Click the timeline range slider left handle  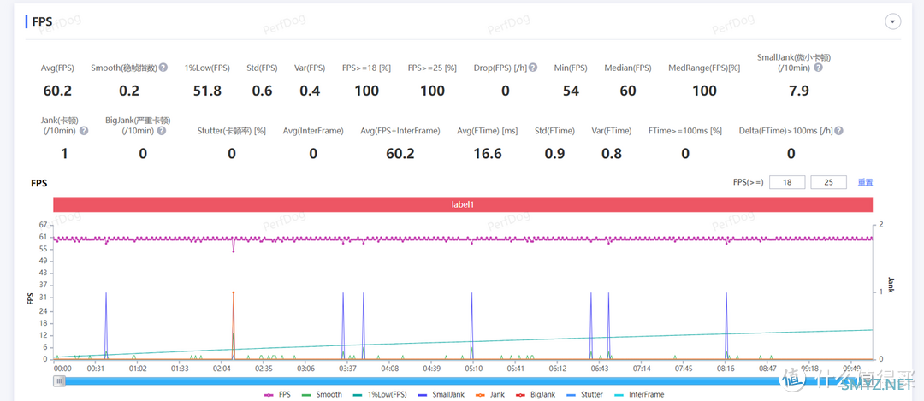[x=59, y=381]
